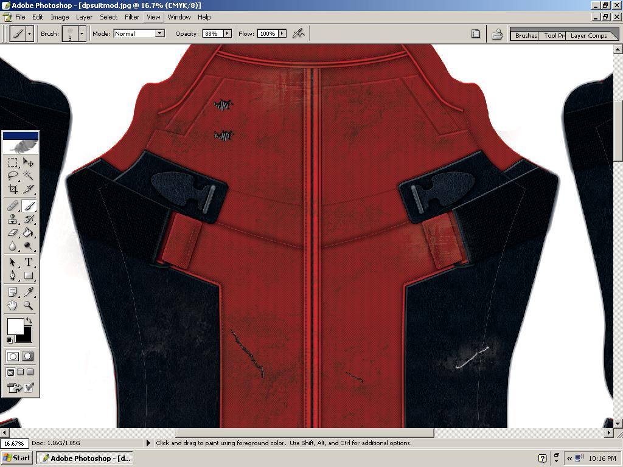Switch to Standard Screen mode
This screenshot has height=467, width=623.
tap(11, 372)
